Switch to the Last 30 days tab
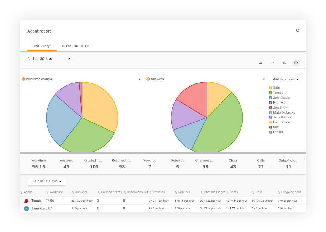 pos(42,46)
